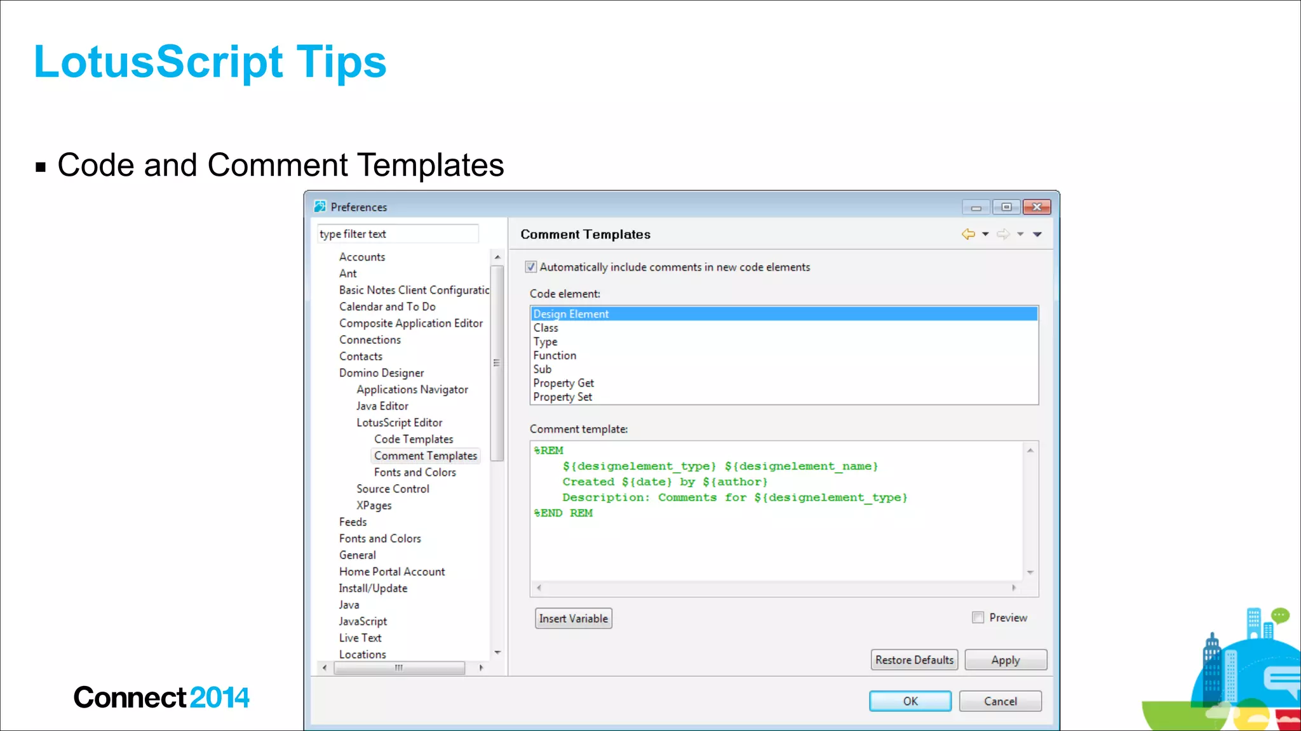Screen dimensions: 1301x731
Task: Select Java in preferences tree
Action: point(349,605)
